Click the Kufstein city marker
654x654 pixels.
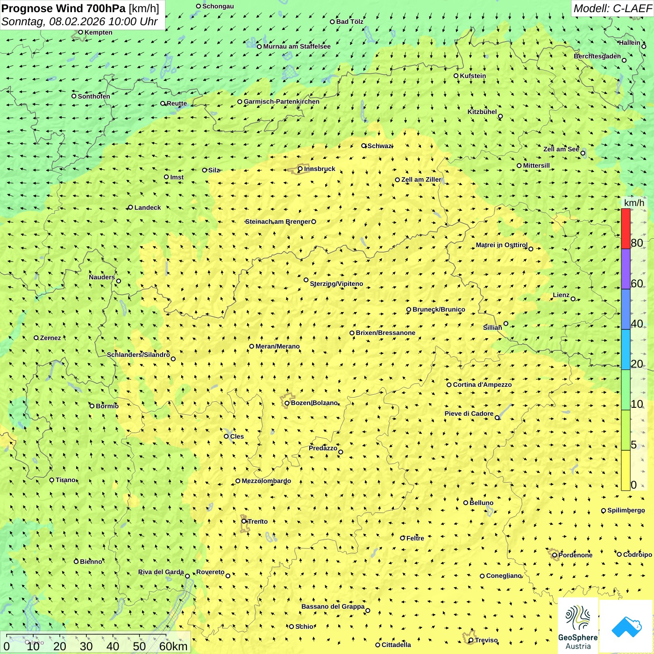click(x=456, y=76)
